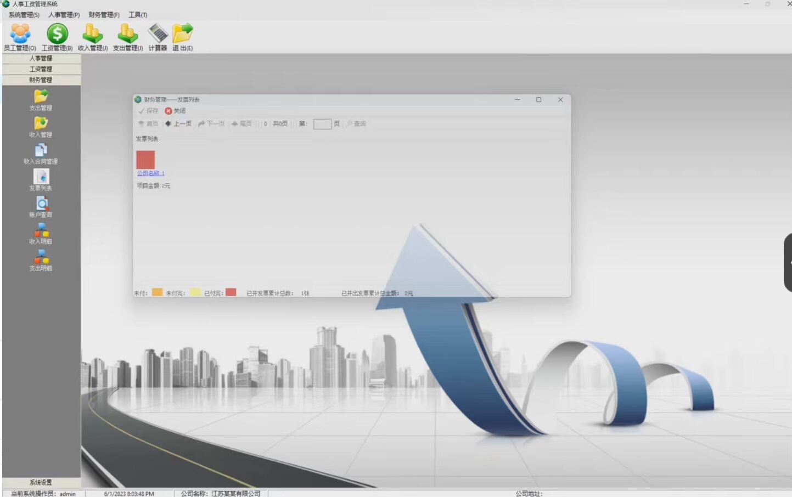This screenshot has height=497, width=792.
Task: Open the 人事管理(P) menu
Action: 64,15
